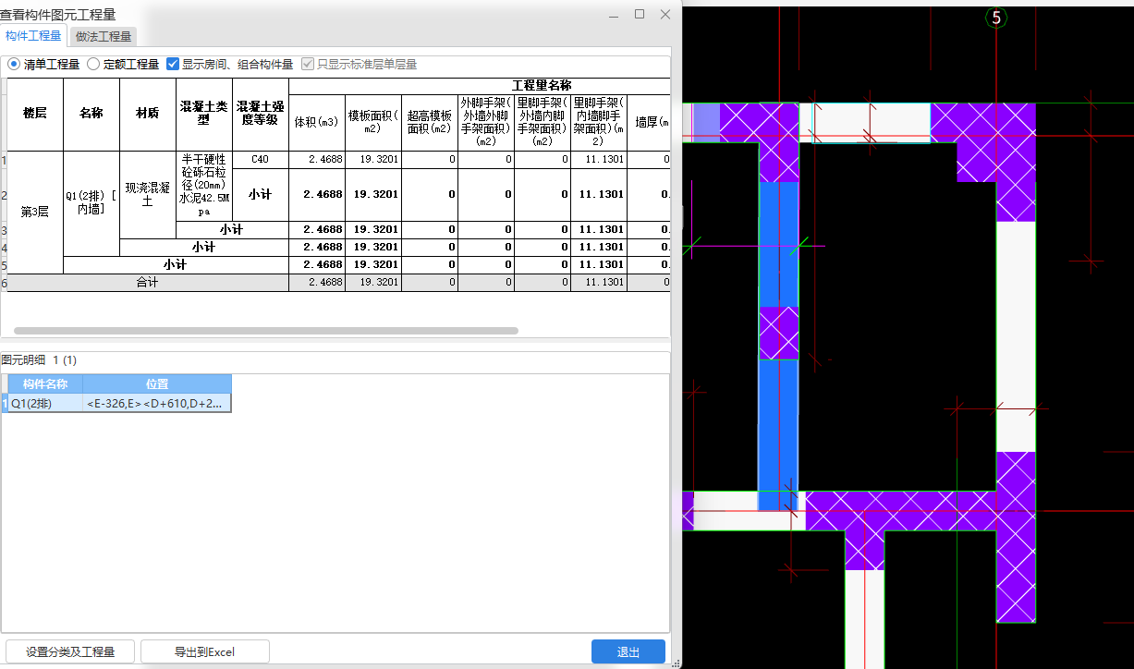
Task: Toggle 只显示标准层单层量 checkbox
Action: pyautogui.click(x=360, y=65)
